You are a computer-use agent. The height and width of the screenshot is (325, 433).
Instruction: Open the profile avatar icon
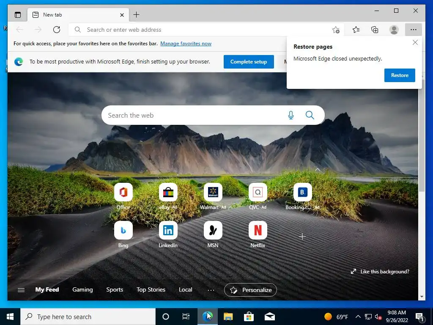click(394, 30)
